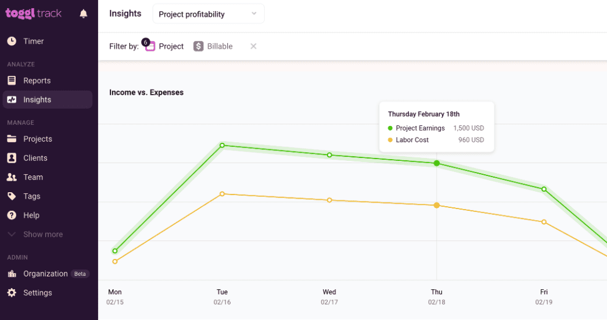Open Reports via its sidebar icon
This screenshot has height=320, width=607.
[x=12, y=81]
